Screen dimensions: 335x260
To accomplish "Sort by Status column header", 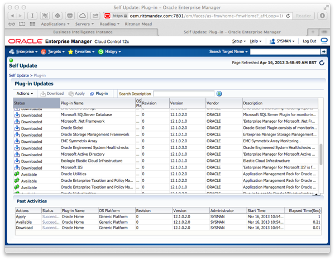I will [36, 103].
